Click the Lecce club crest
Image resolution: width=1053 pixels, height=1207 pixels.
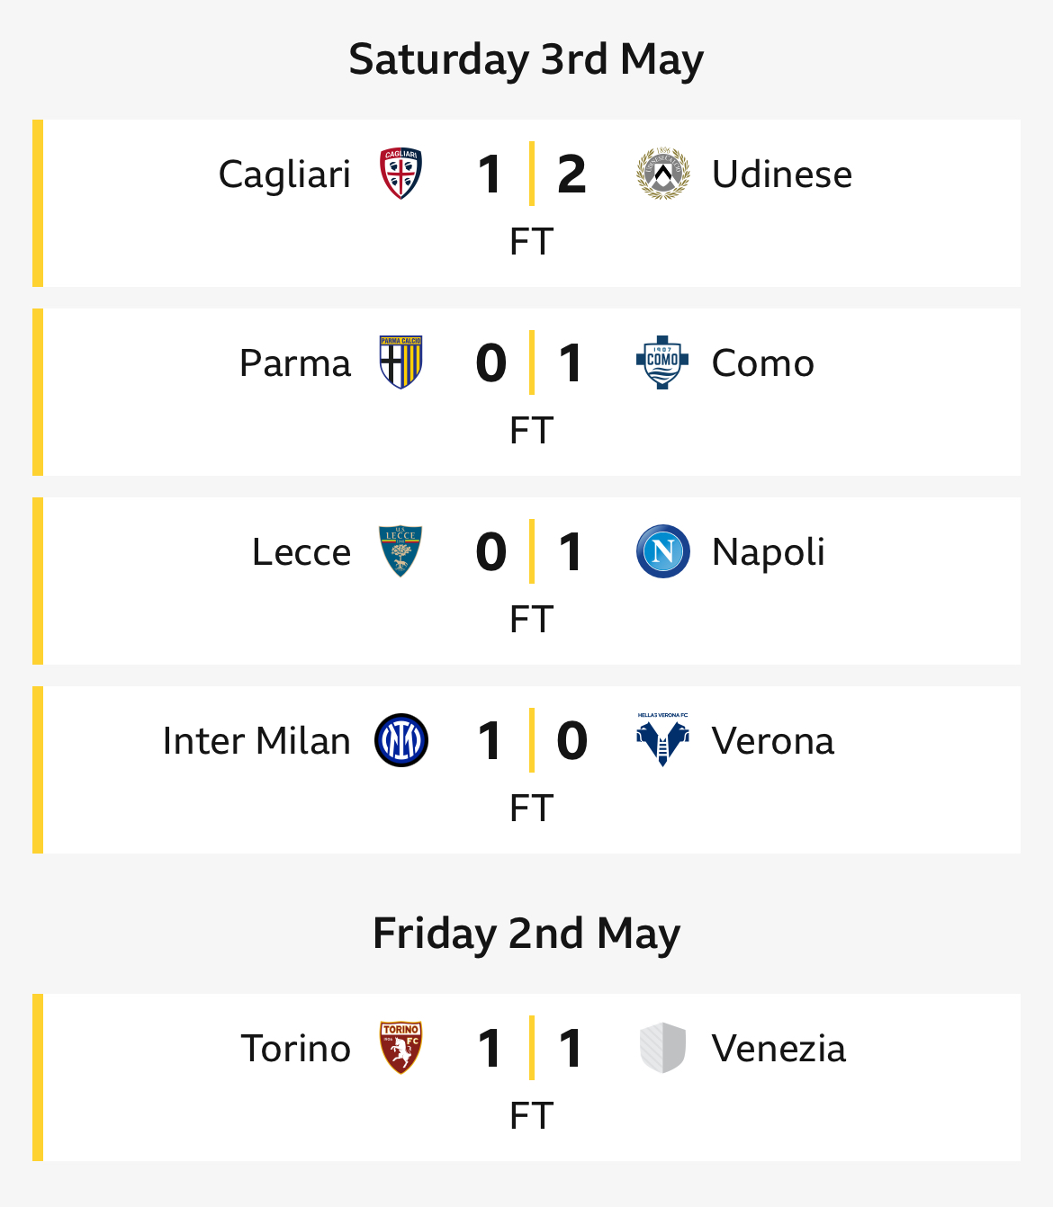point(400,551)
